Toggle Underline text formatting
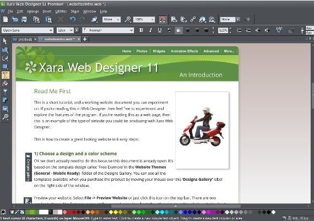 coord(160,30)
